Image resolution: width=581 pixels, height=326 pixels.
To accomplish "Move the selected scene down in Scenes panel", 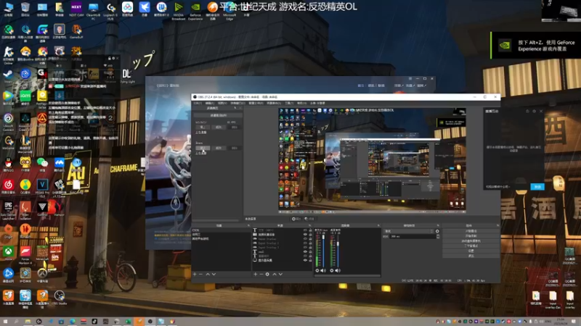I will (214, 275).
